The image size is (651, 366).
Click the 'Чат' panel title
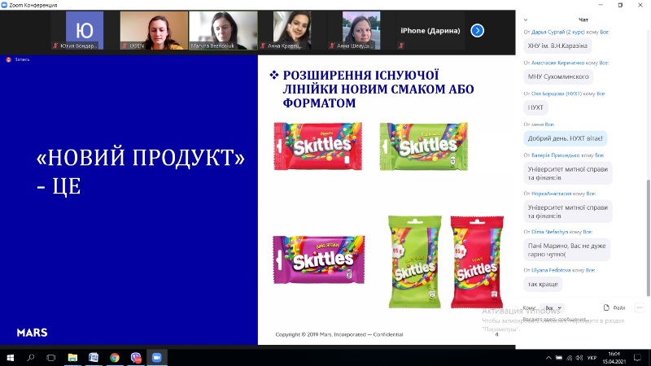[583, 20]
